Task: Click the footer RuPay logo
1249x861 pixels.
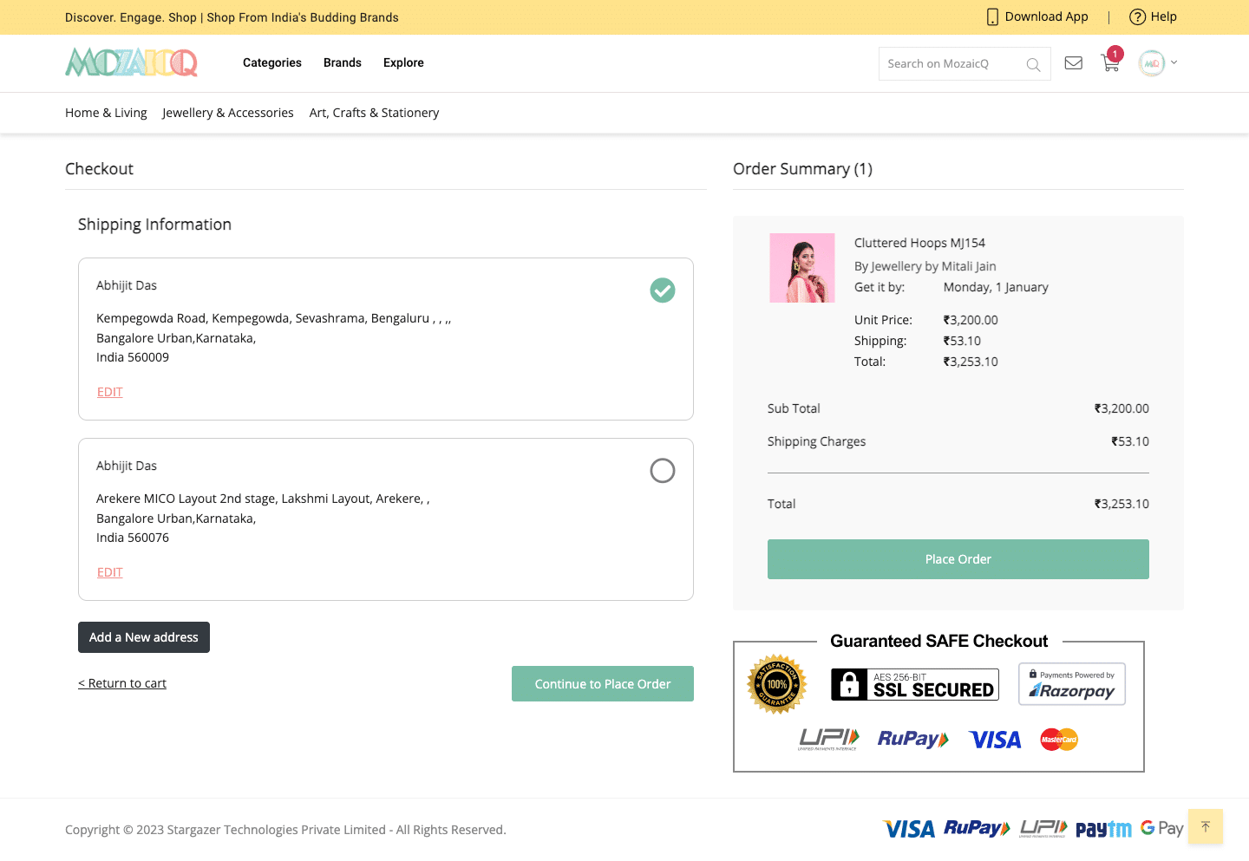Action: click(x=977, y=829)
